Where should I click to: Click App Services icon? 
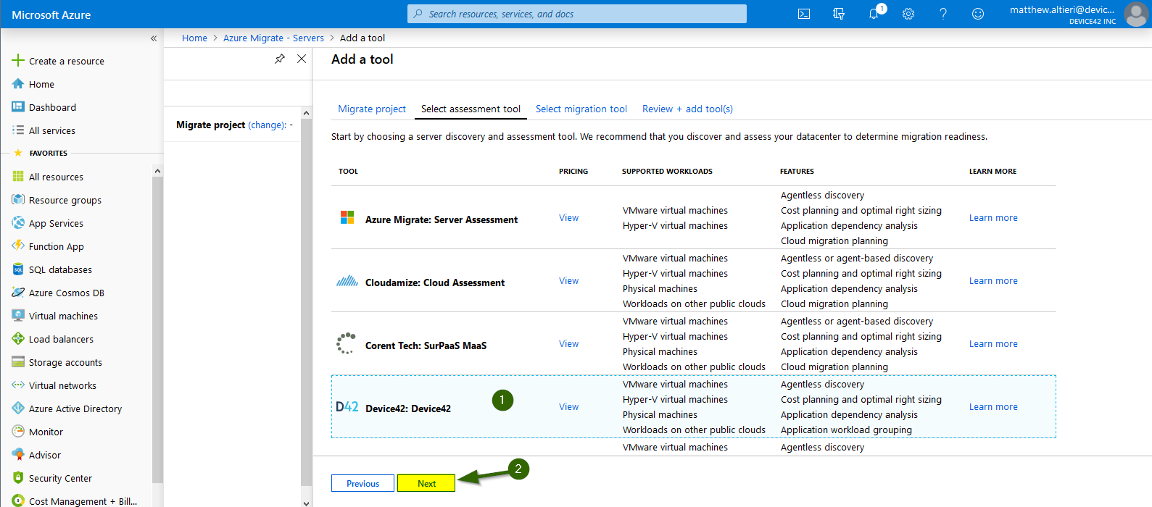[18, 223]
